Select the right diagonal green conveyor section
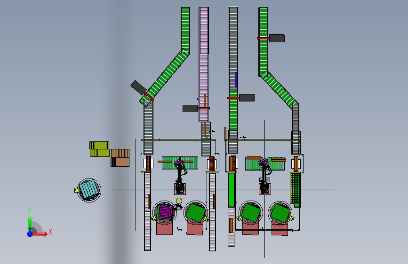 tap(279, 90)
